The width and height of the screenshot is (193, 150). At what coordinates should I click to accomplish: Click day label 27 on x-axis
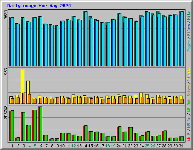point(158,146)
